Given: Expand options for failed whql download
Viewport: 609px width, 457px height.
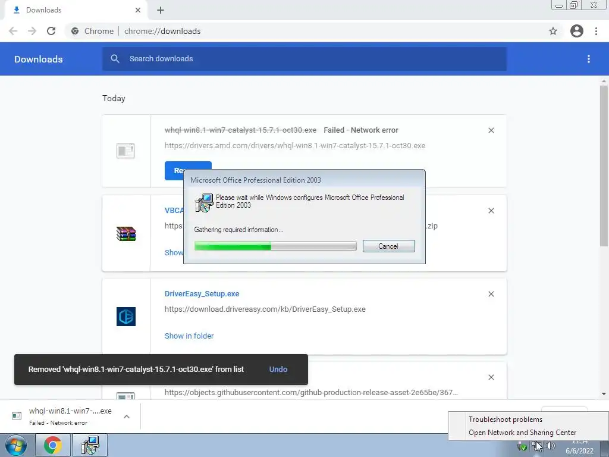Looking at the screenshot, I should [127, 417].
